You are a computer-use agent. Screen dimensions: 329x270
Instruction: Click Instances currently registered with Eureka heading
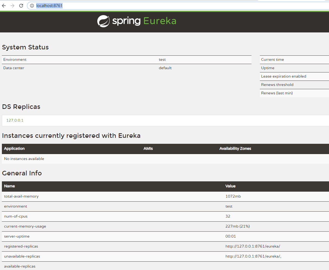click(x=71, y=136)
